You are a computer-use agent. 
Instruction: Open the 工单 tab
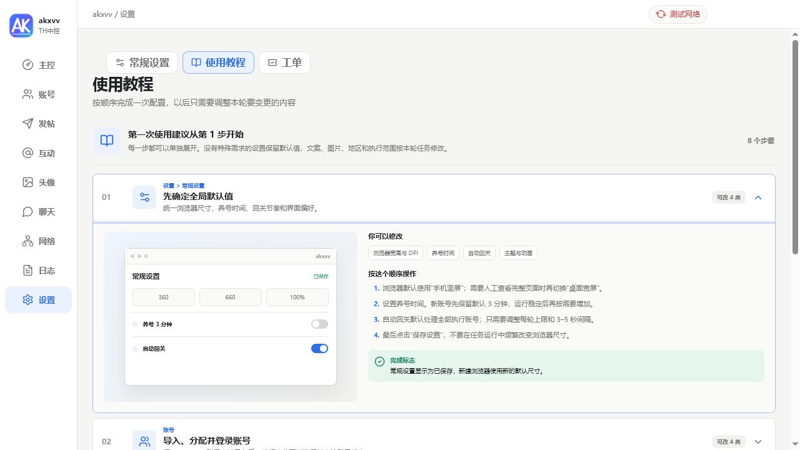coord(284,62)
